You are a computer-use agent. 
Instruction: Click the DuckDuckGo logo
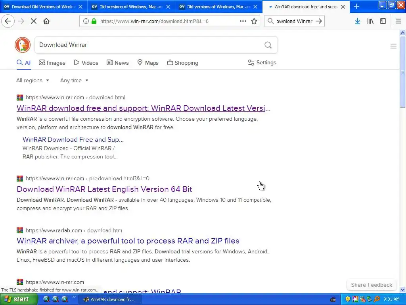coord(23,45)
